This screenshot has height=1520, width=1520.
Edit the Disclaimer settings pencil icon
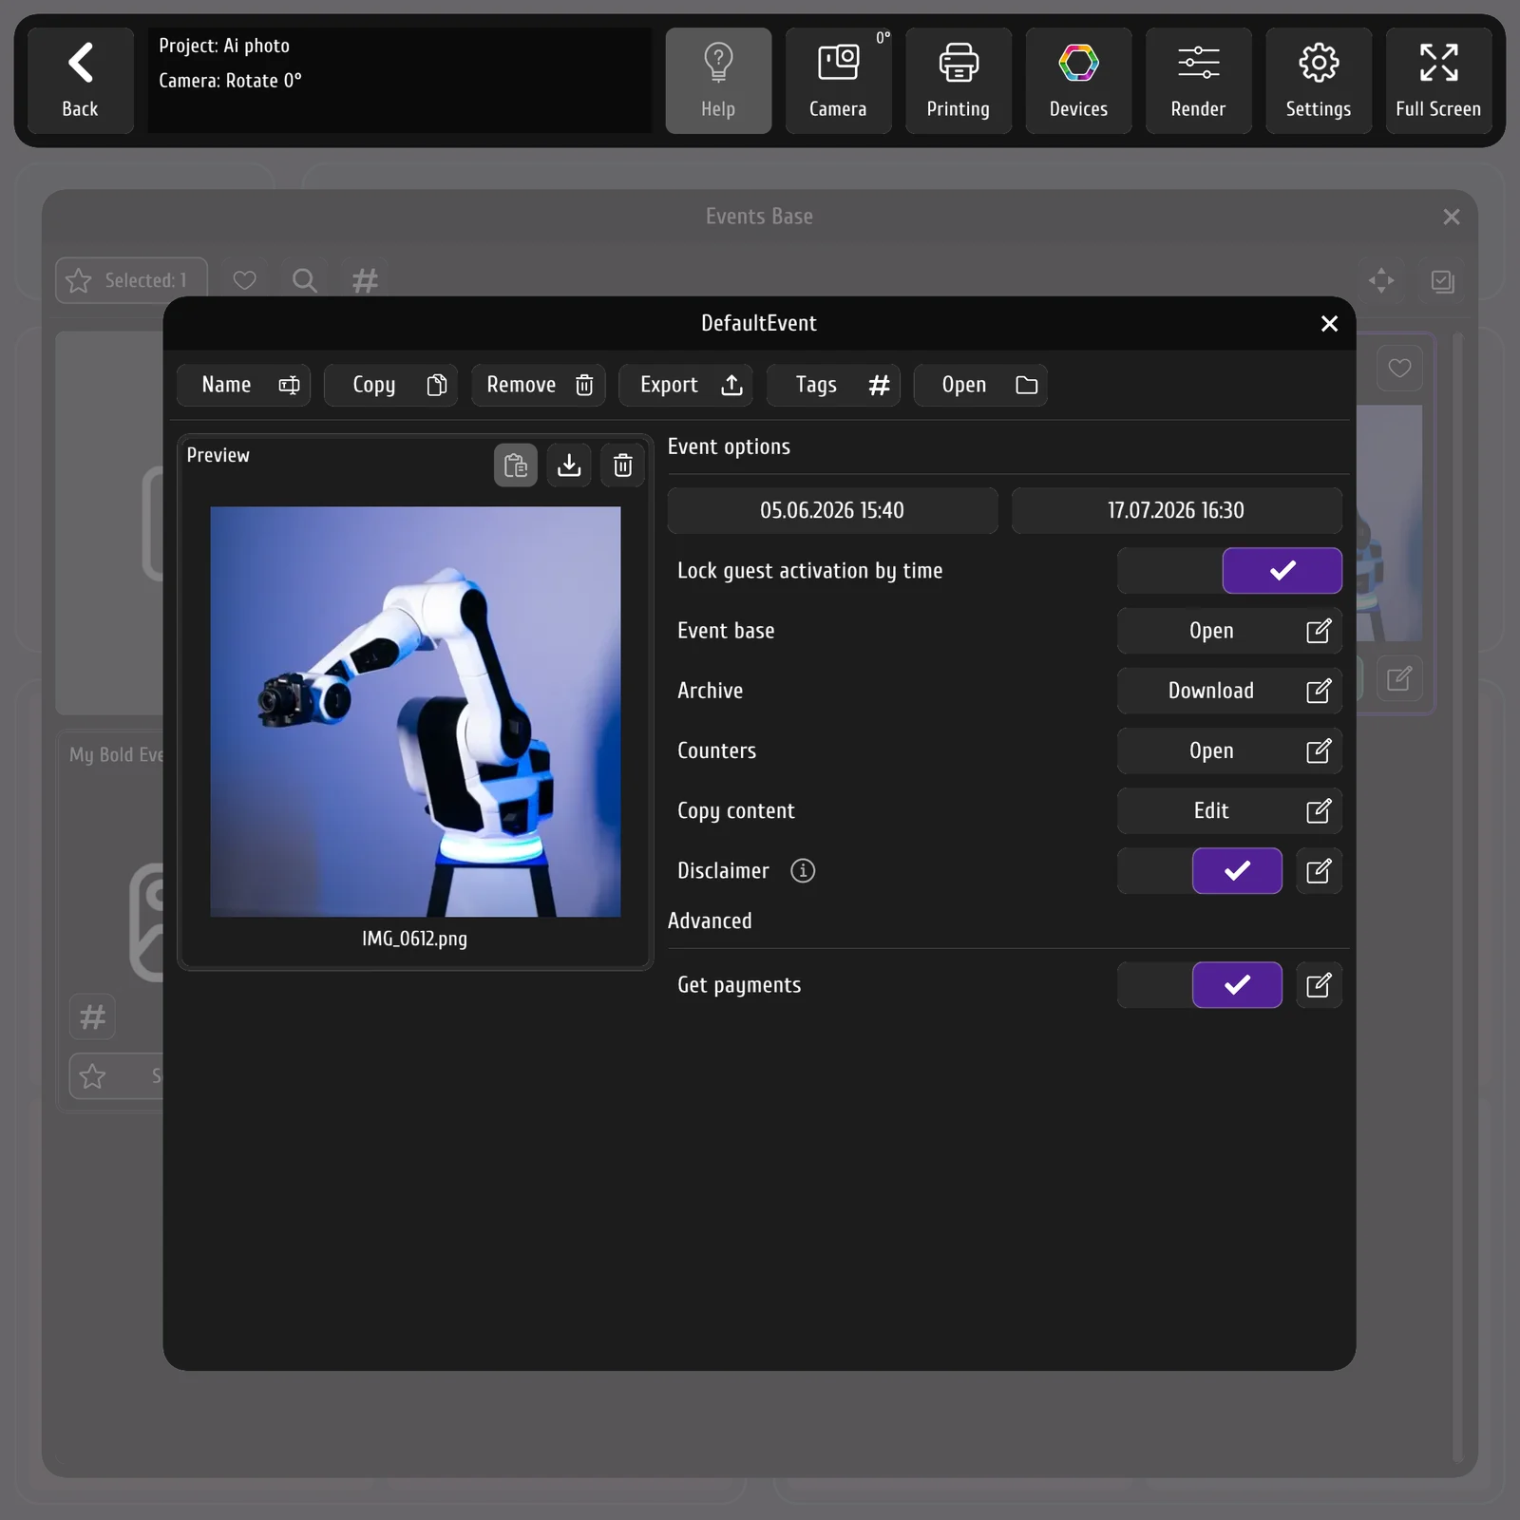pos(1319,871)
